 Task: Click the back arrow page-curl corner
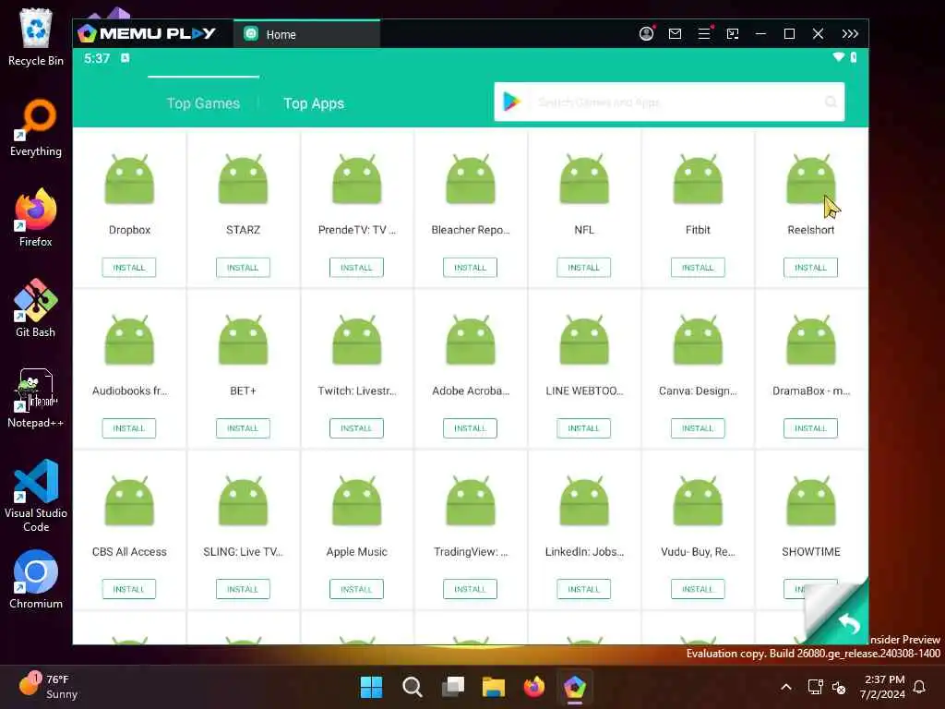[x=848, y=623]
